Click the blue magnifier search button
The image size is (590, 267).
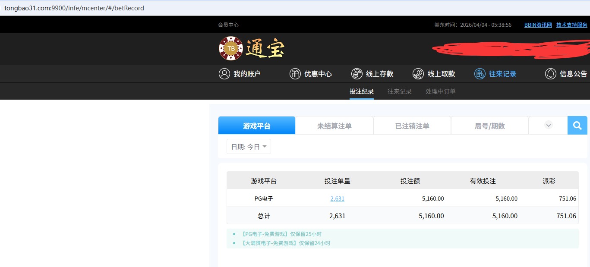pyautogui.click(x=577, y=126)
